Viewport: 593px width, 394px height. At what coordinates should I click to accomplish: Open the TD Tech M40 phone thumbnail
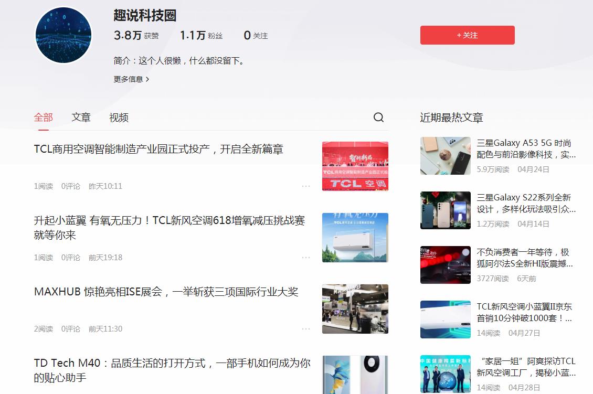(x=355, y=375)
